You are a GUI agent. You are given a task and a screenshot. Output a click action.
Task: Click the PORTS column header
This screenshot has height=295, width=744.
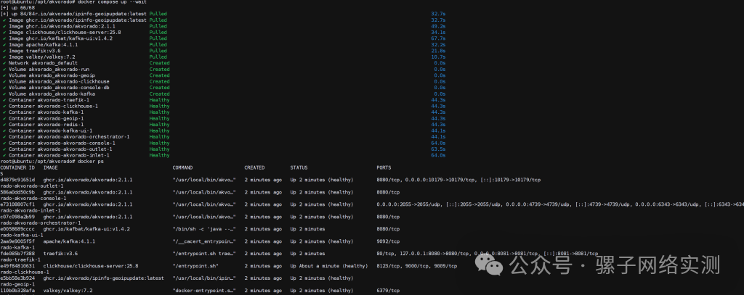click(x=384, y=167)
